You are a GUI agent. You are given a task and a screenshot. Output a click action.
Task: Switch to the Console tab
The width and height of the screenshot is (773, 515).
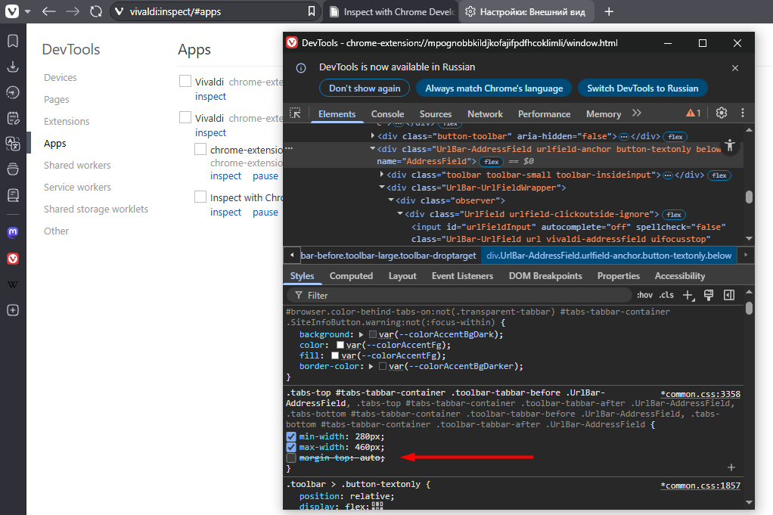[x=387, y=114]
